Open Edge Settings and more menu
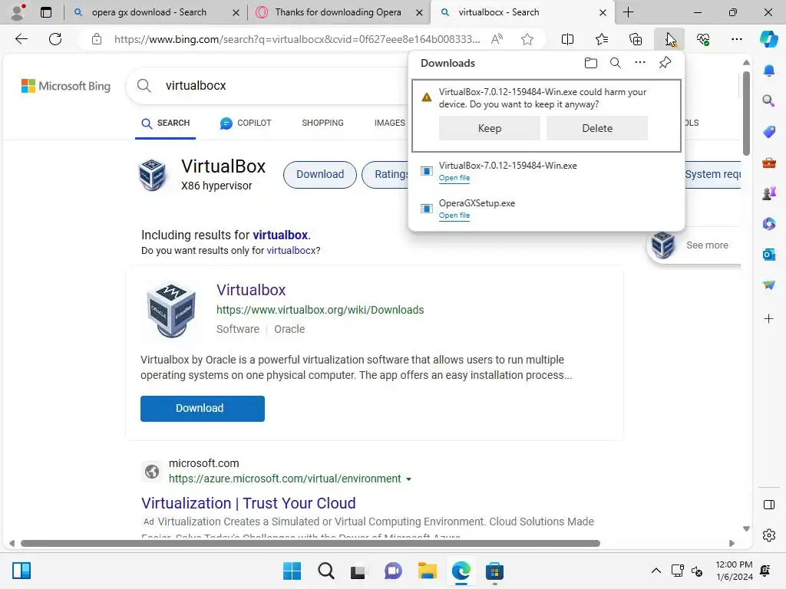The width and height of the screenshot is (786, 589). [736, 39]
